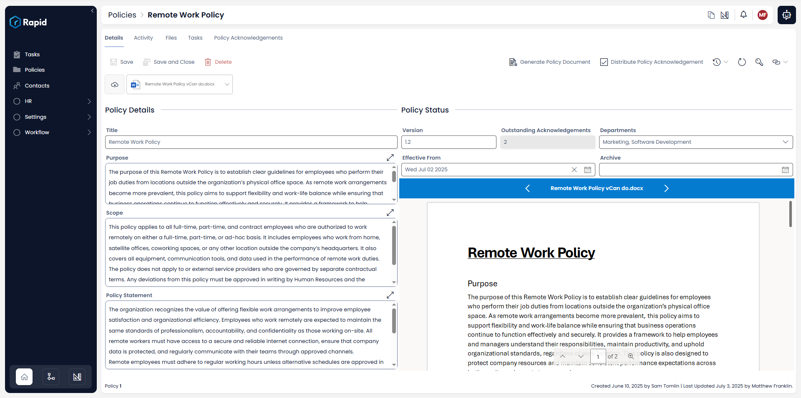This screenshot has height=398, width=801.
Task: Click the home button at sidebar bottom
Action: (24, 377)
